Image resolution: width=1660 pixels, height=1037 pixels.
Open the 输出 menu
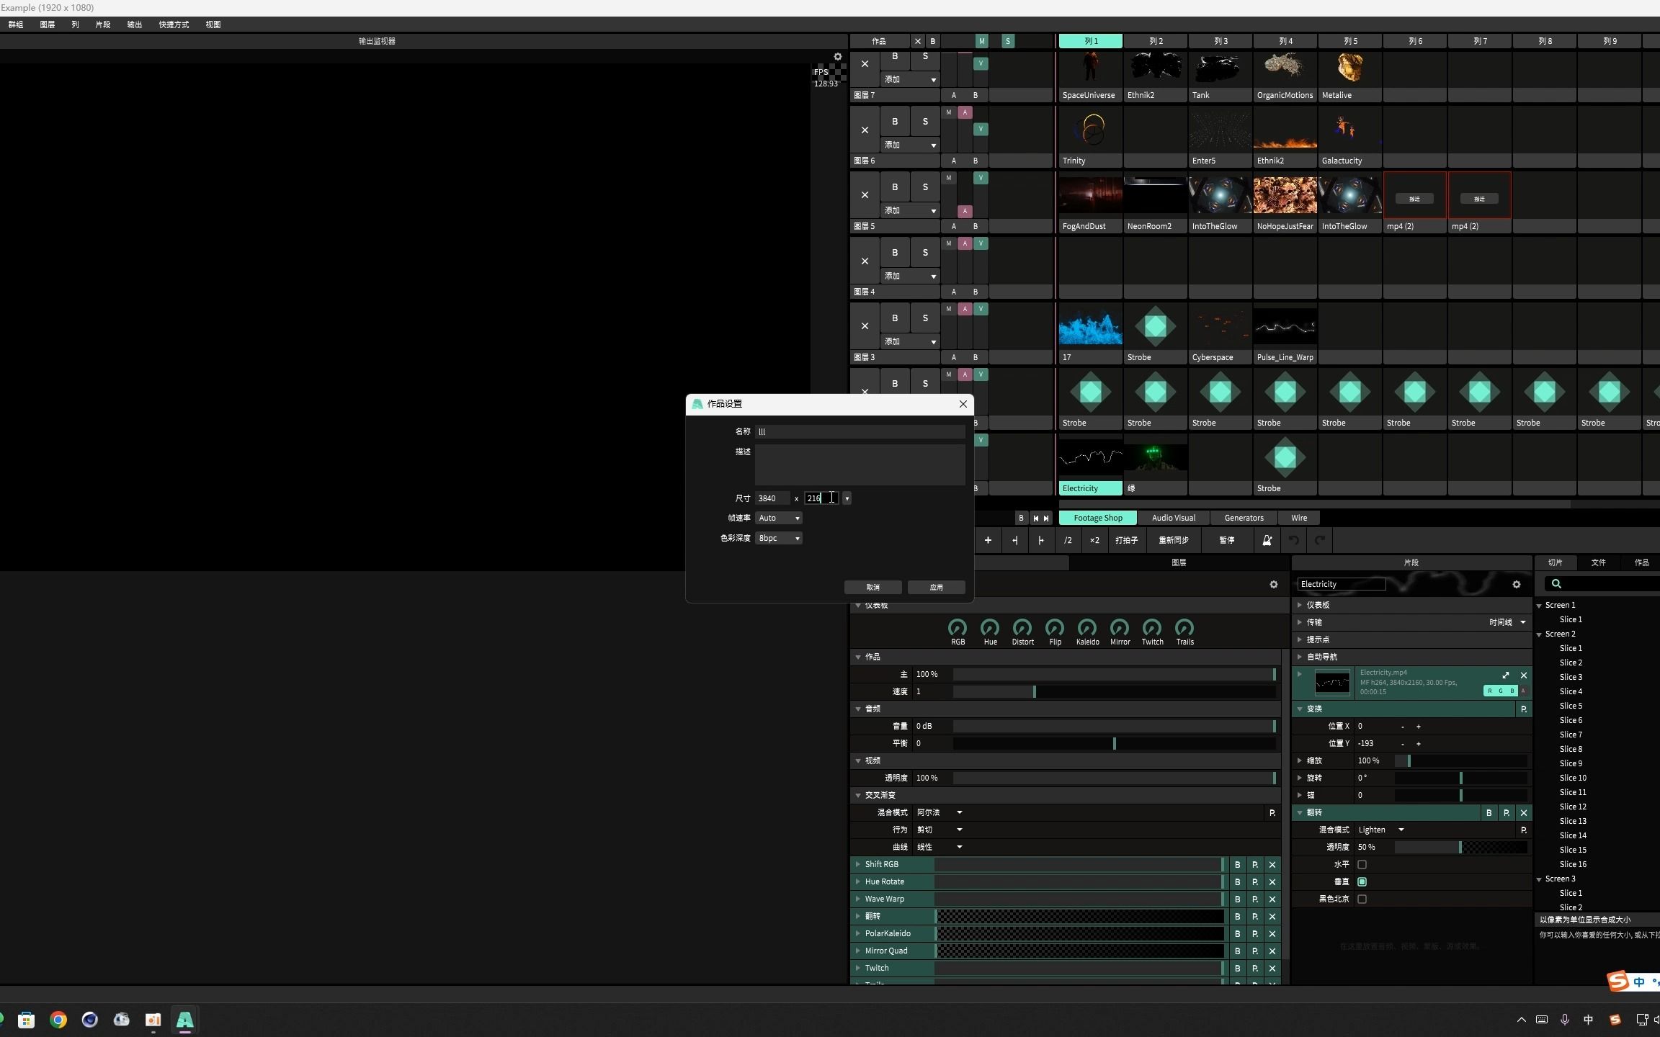[x=135, y=24]
